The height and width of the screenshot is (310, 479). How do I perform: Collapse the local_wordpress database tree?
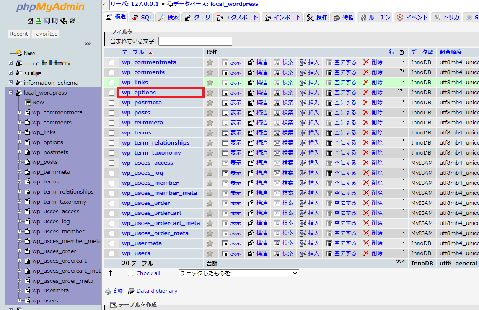(x=11, y=93)
